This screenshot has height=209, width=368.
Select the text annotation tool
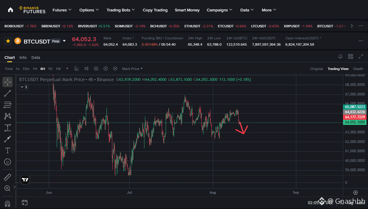click(x=8, y=150)
